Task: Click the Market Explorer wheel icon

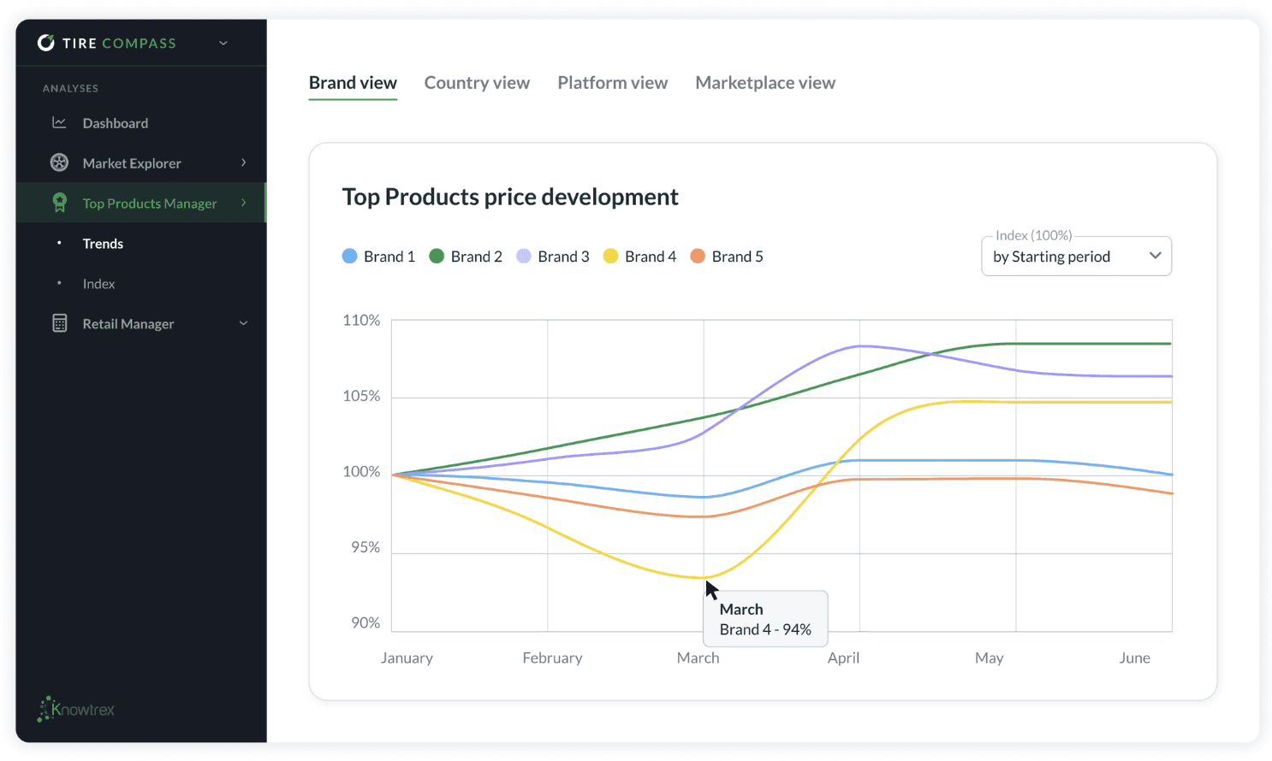Action: pyautogui.click(x=59, y=162)
